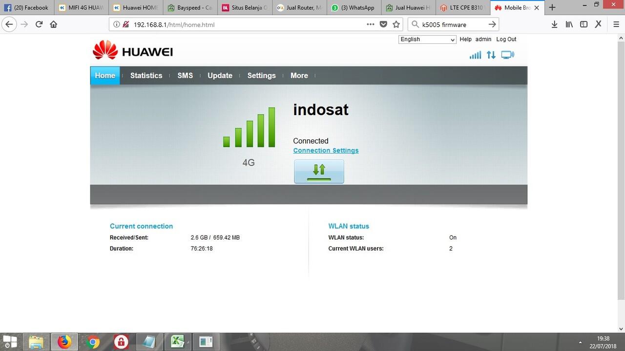This screenshot has height=351, width=625.
Task: Click the X extension icon in toolbar
Action: (598, 24)
